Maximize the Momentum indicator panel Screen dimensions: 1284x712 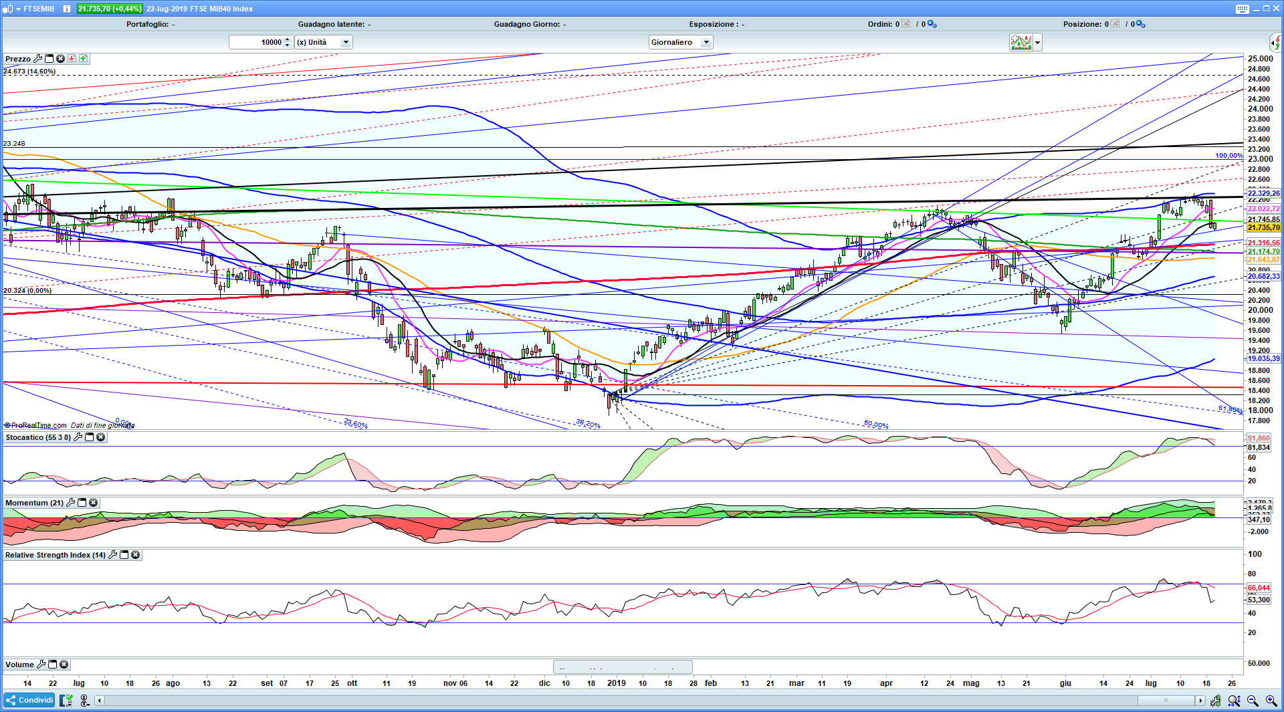[82, 503]
